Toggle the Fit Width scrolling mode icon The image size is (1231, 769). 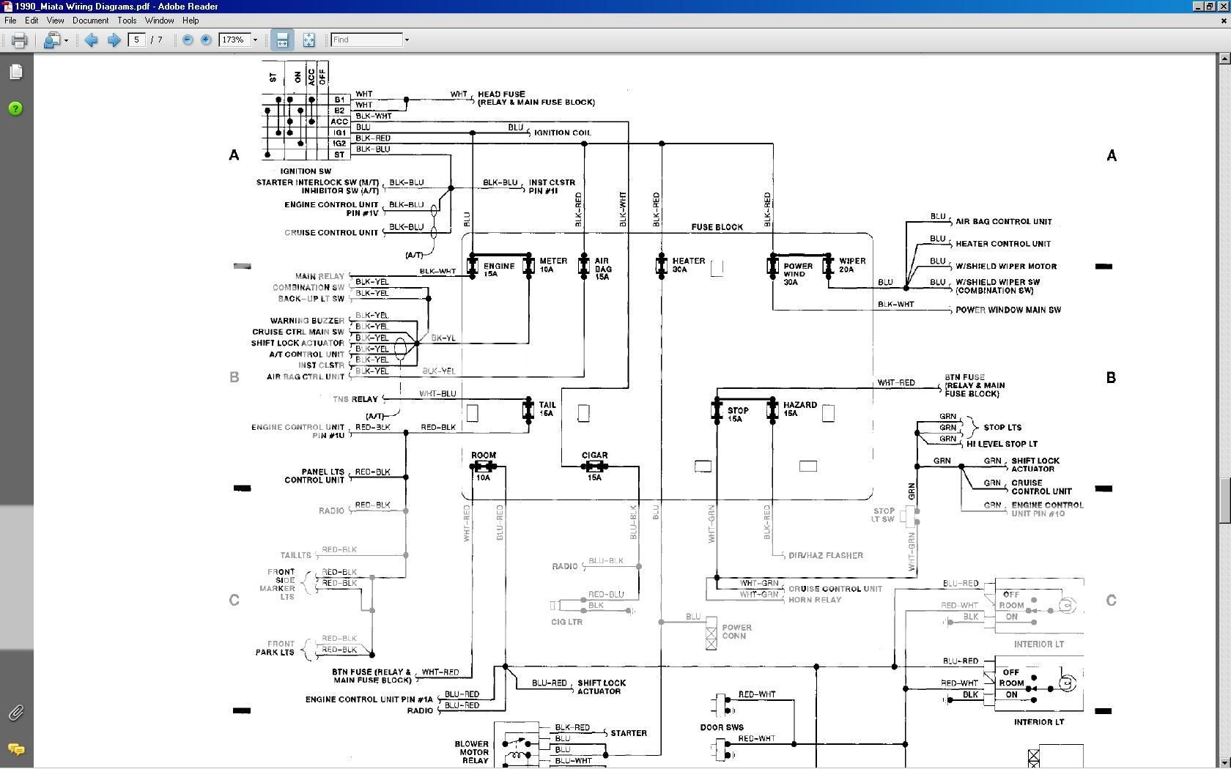[x=282, y=40]
